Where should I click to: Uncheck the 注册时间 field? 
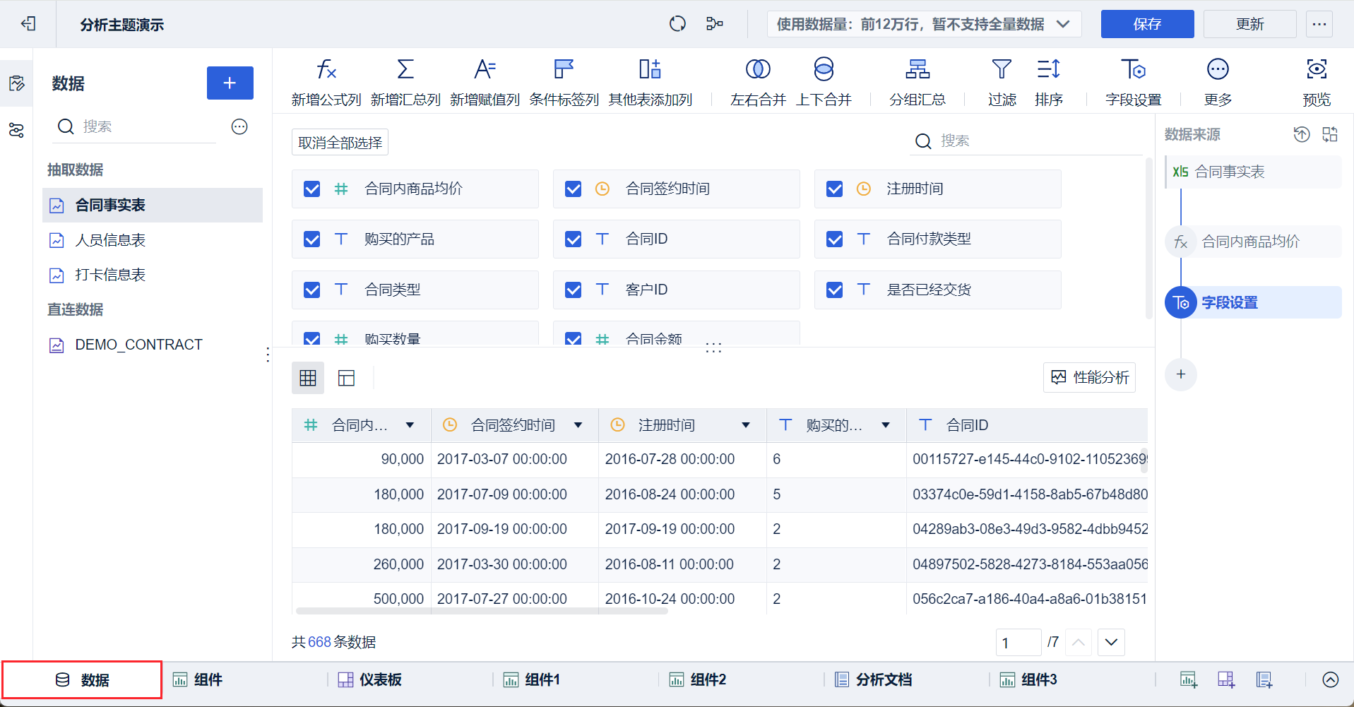pos(835,189)
